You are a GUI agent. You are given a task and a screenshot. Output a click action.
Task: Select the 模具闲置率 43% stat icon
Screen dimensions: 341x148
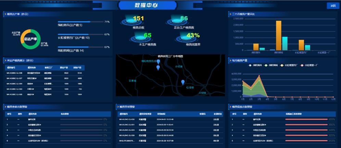(187, 38)
